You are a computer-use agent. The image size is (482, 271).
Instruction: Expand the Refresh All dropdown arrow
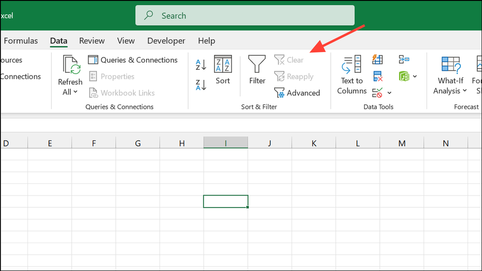[x=76, y=92]
